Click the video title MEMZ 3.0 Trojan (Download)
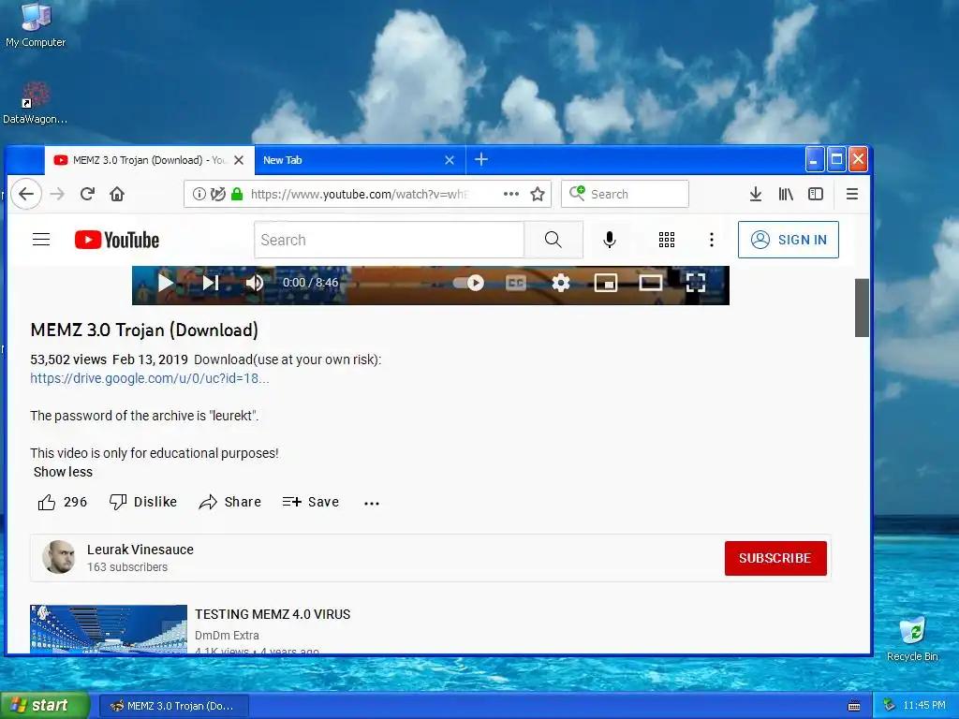The image size is (959, 719). (144, 330)
